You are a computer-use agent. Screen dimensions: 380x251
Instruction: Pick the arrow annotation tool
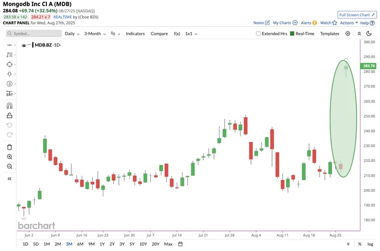pos(9,74)
